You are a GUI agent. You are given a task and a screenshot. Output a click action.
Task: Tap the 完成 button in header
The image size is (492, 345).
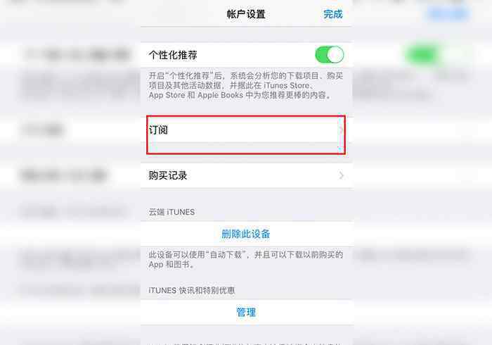click(333, 14)
